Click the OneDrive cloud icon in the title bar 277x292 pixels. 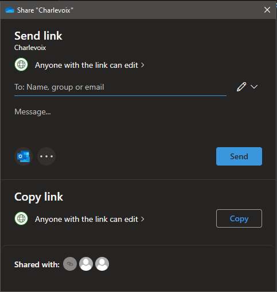pyautogui.click(x=10, y=10)
